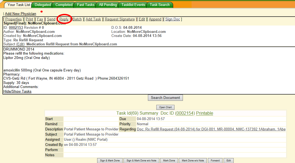Screen dimensions: 295x163
Task: Click Request Signature in toolbar
Action: [120, 19]
